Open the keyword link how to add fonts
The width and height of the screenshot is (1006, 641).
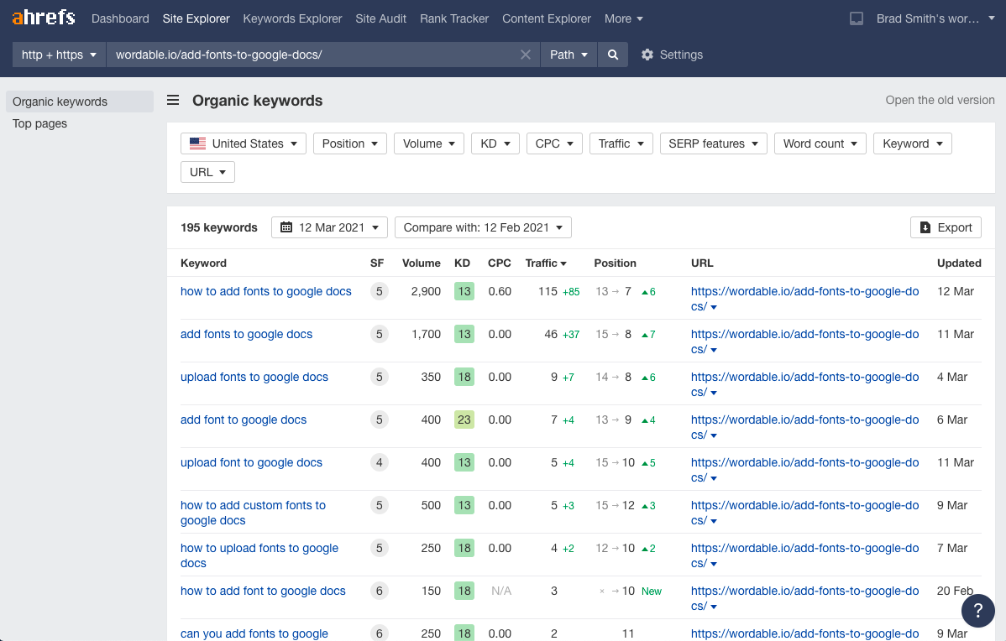(265, 291)
